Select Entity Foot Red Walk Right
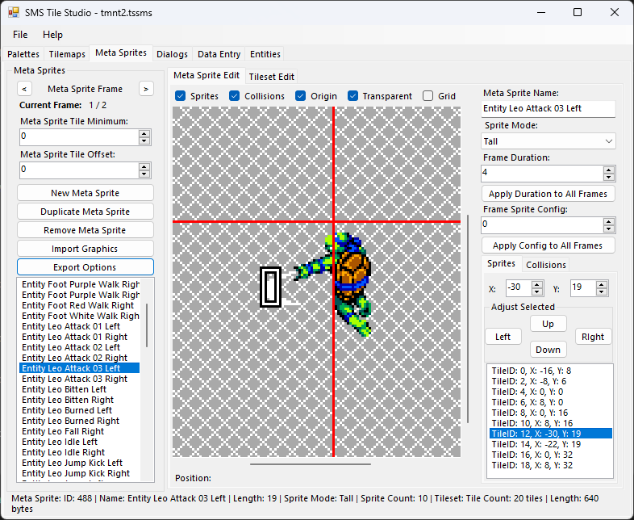 pos(79,305)
